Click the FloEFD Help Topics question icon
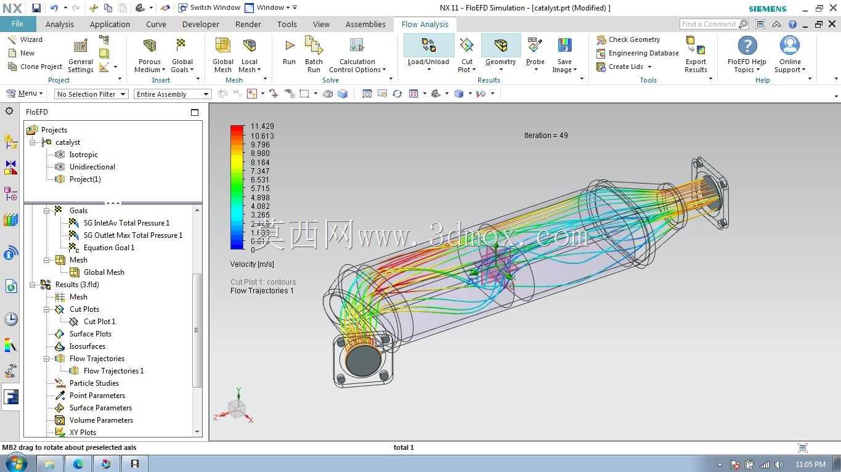This screenshot has width=841, height=472. point(747,46)
